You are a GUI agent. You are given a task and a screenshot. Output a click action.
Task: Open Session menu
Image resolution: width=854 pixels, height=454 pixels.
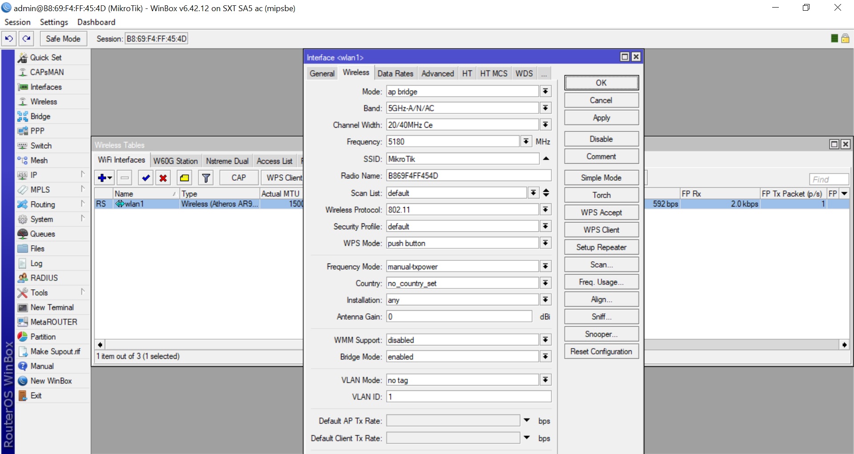point(17,22)
